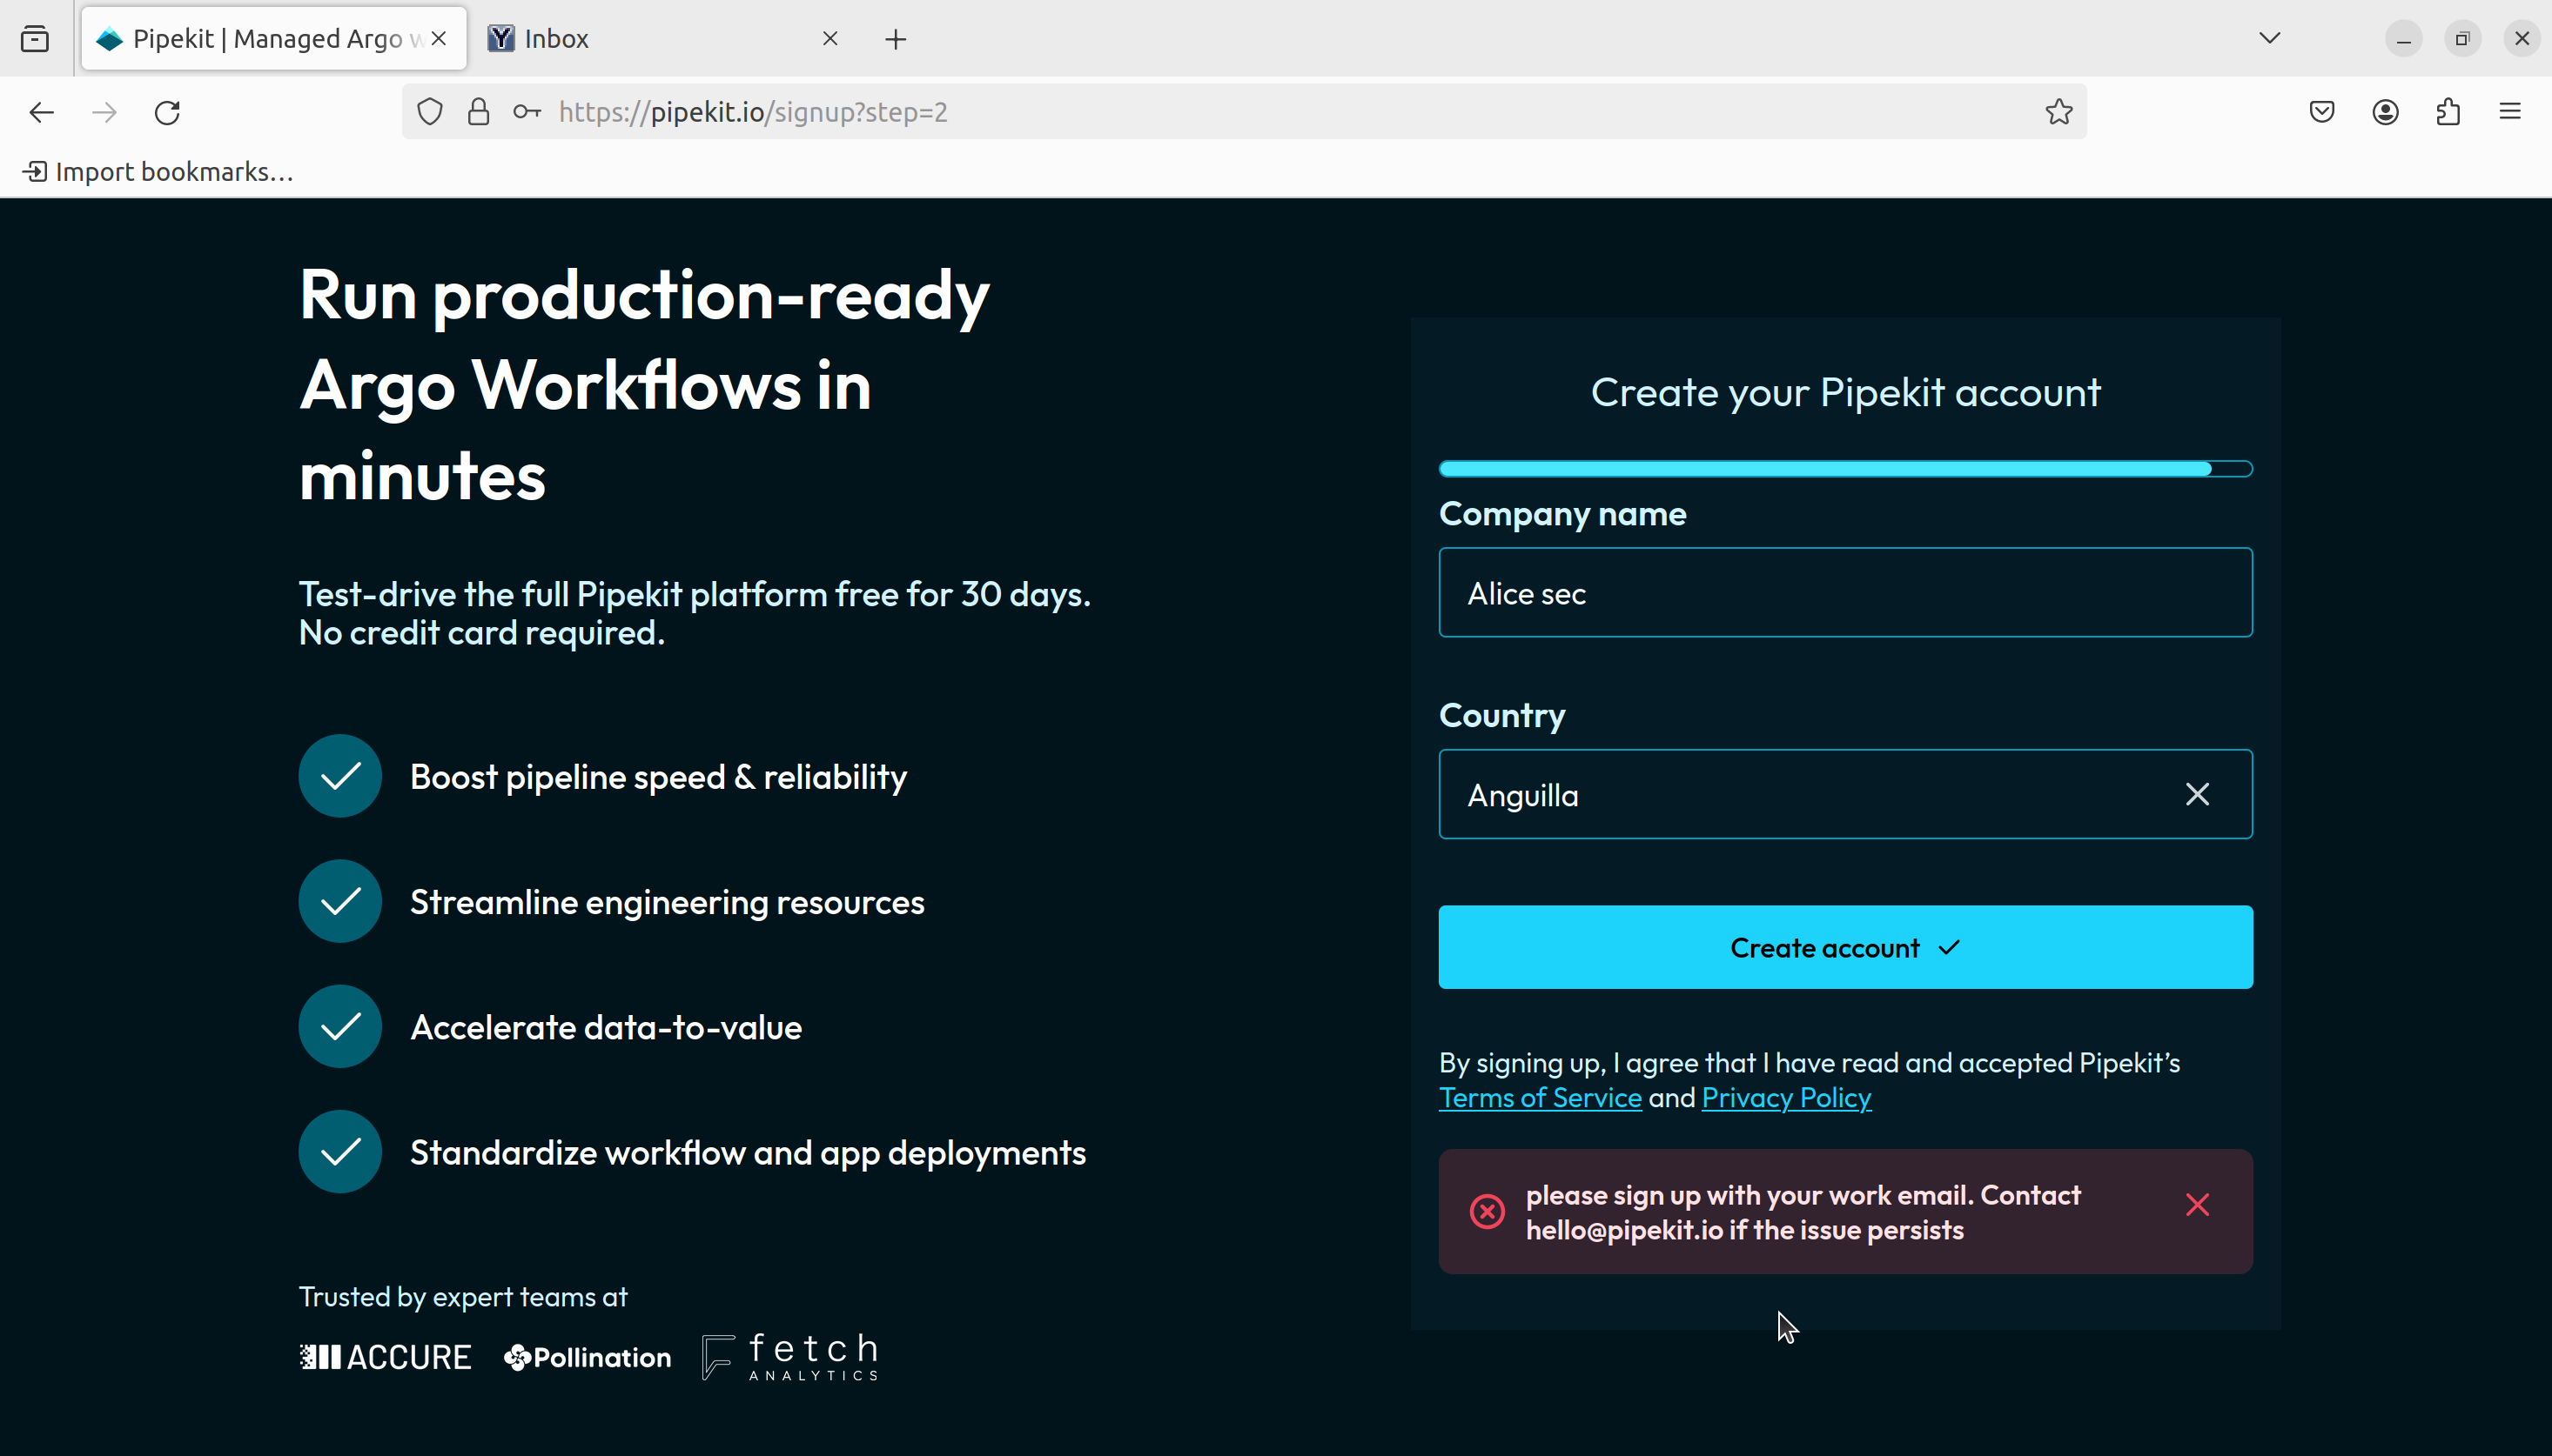Clear the selected country Anguilla

coord(2197,795)
